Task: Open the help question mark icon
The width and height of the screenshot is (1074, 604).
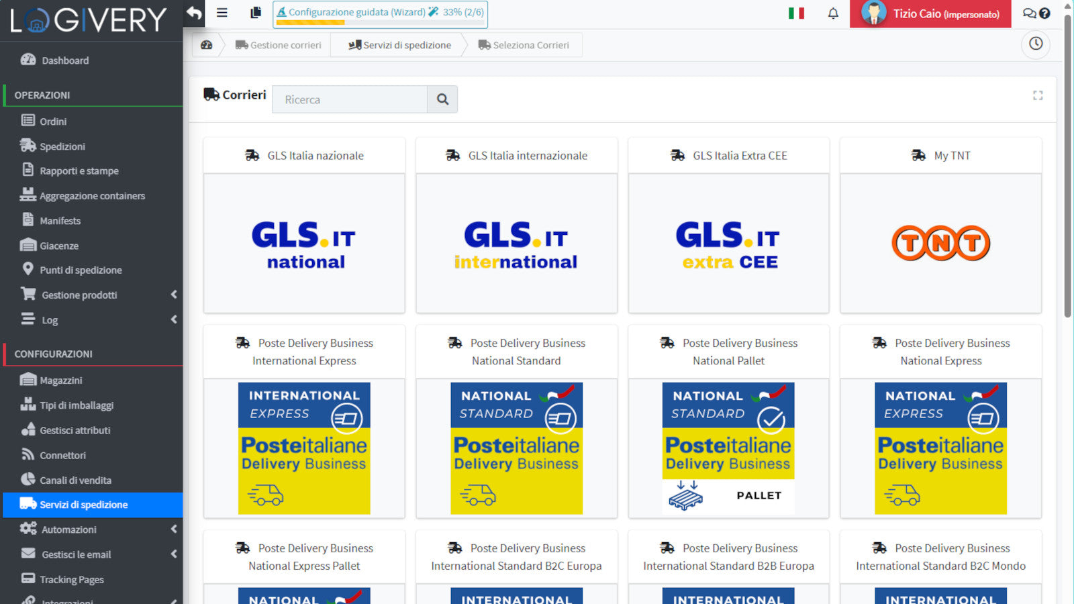Action: 1045,13
